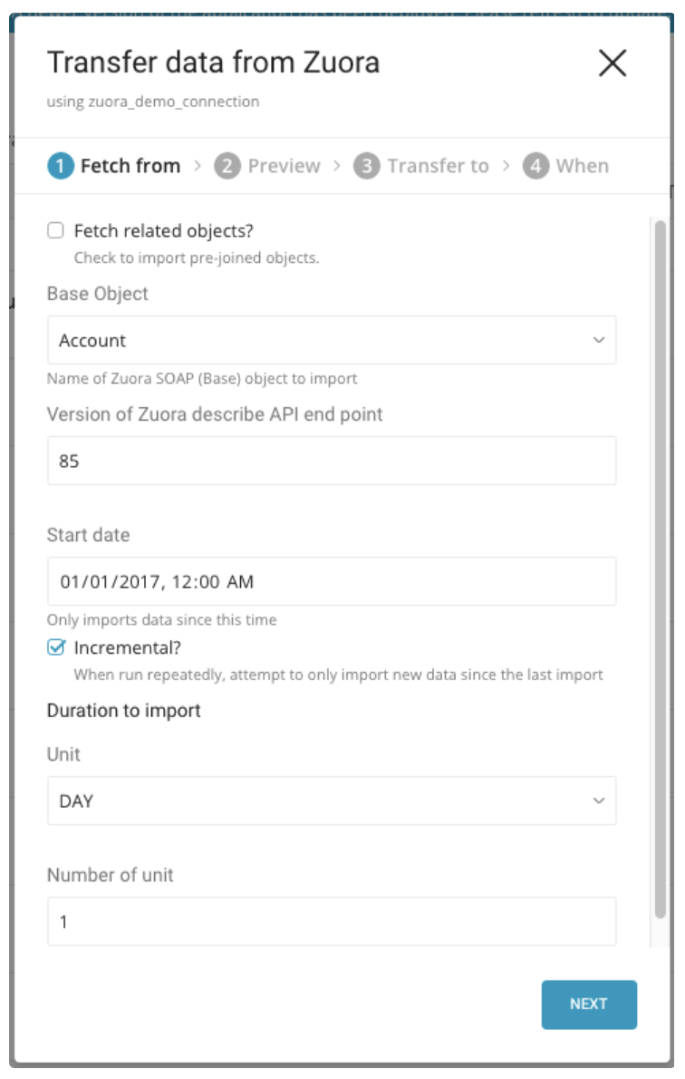Click the chevron arrow in Base Object field
The height and width of the screenshot is (1079, 685).
click(598, 341)
